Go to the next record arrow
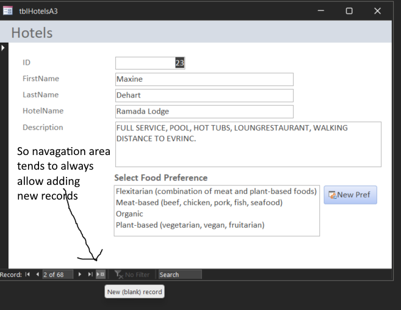Screen dimensions: 401x310 tap(79, 275)
